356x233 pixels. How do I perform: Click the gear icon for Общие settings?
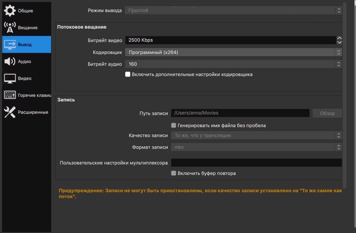[x=10, y=10]
